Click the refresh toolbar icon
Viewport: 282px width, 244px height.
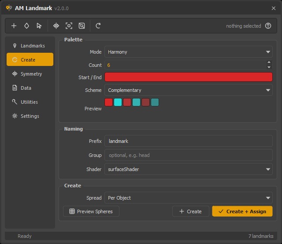(98, 26)
